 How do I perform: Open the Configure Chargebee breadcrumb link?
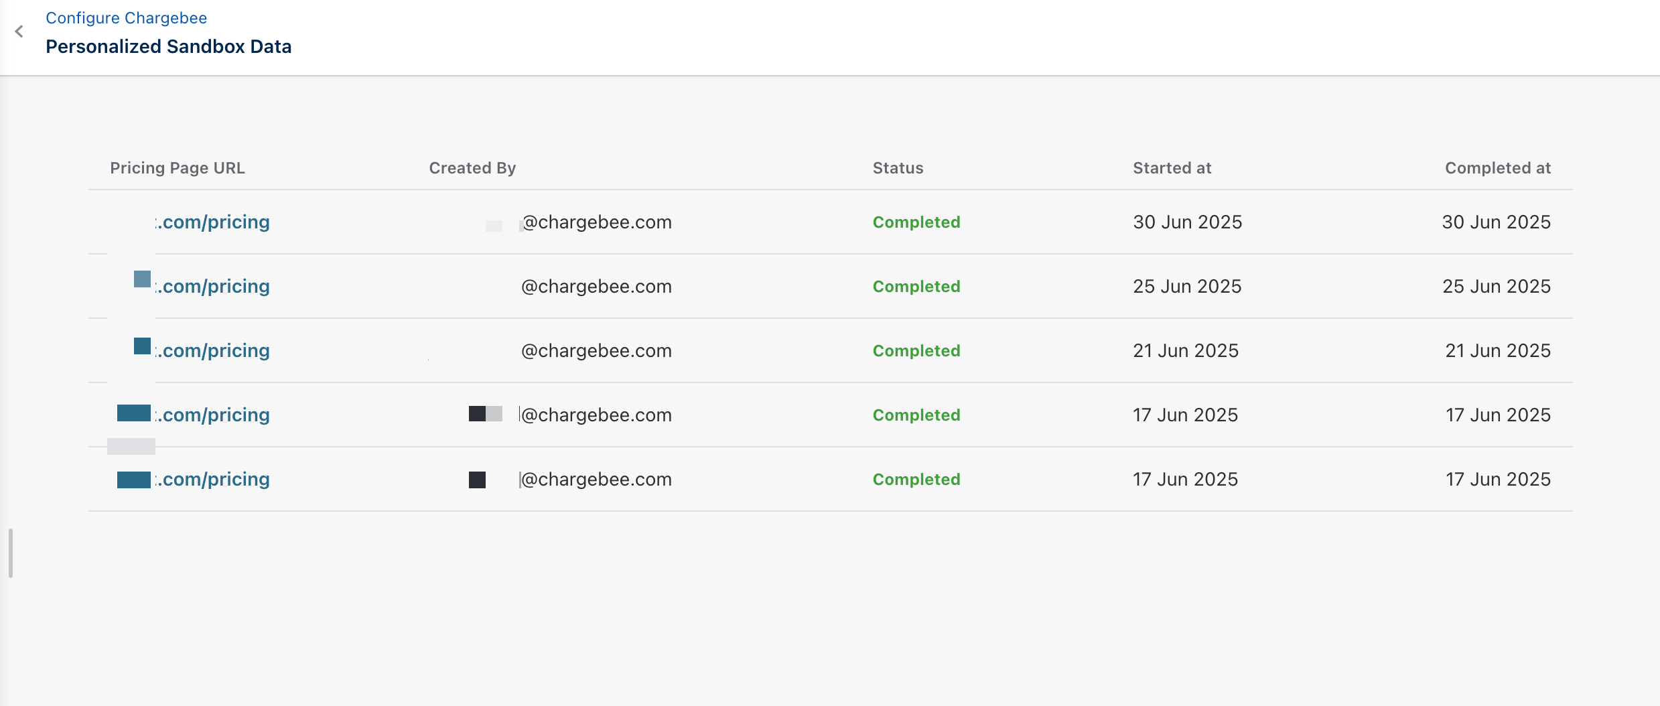tap(126, 18)
